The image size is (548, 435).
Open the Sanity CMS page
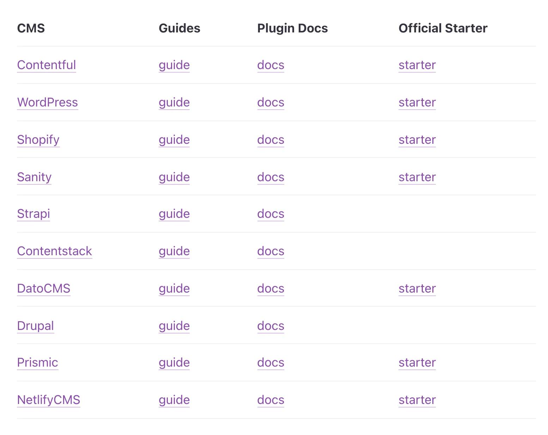pos(34,177)
